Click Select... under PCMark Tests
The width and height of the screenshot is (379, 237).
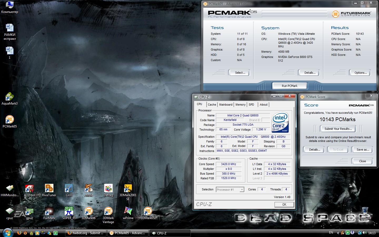click(239, 73)
